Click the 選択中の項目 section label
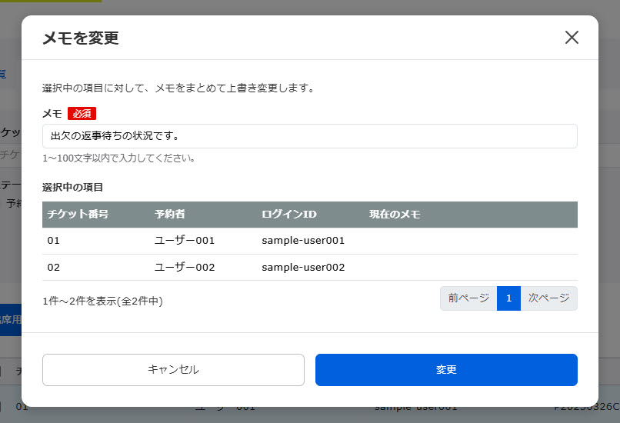620x423 pixels. tap(72, 187)
